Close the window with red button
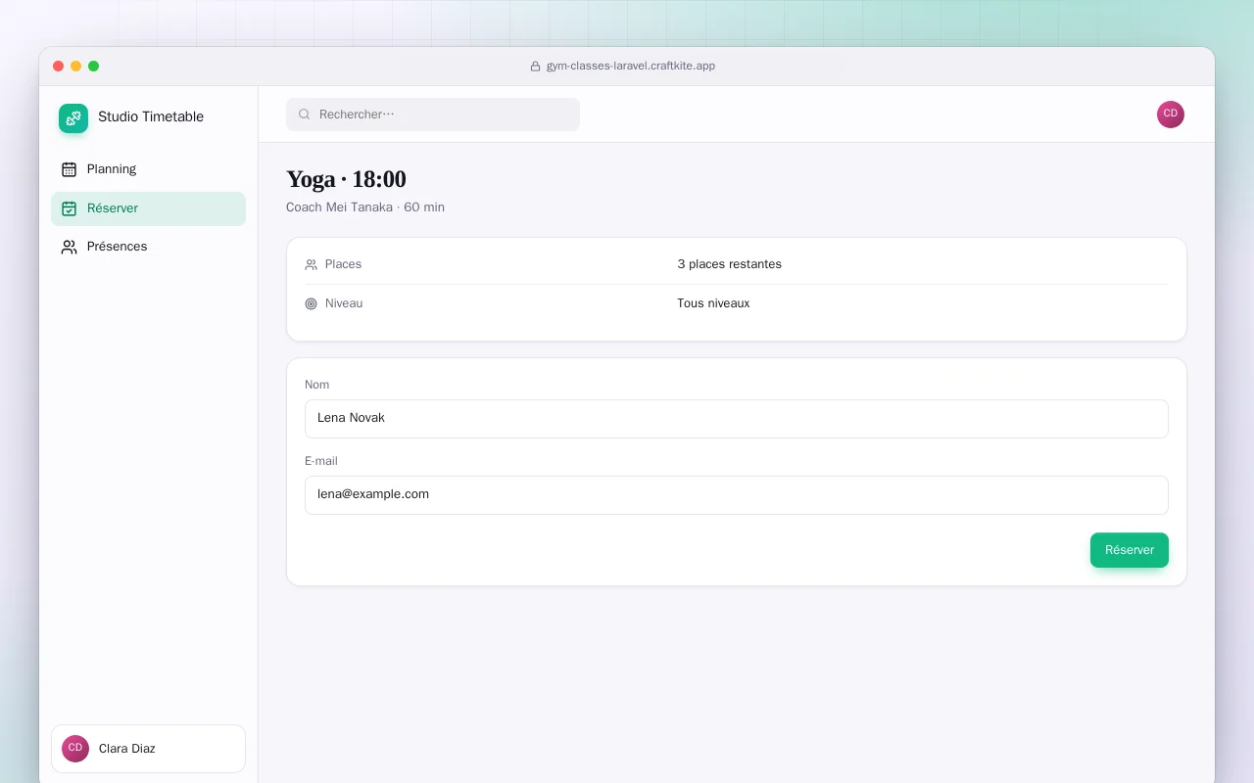Viewport: 1254px width, 783px height. [59, 67]
